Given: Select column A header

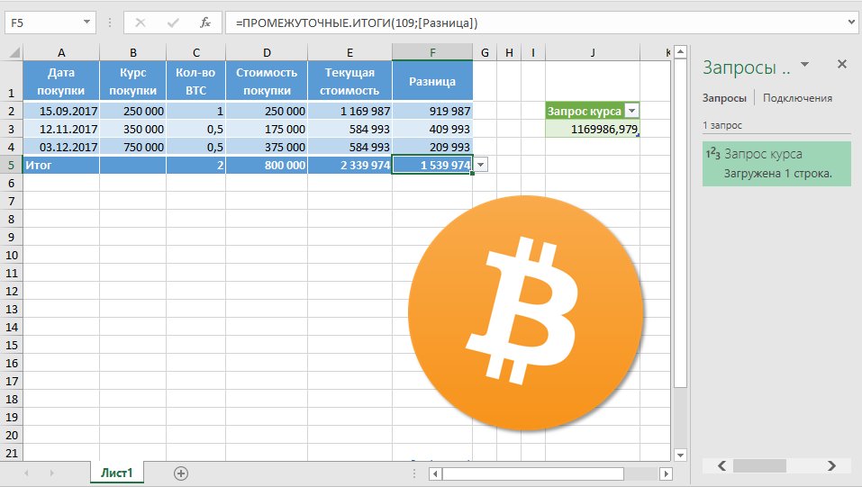Looking at the screenshot, I should point(61,53).
